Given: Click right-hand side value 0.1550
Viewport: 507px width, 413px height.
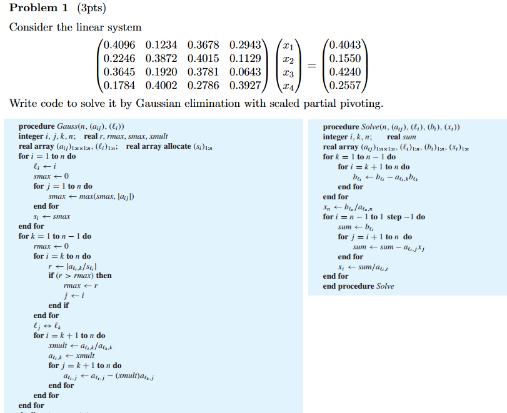Looking at the screenshot, I should pos(345,58).
